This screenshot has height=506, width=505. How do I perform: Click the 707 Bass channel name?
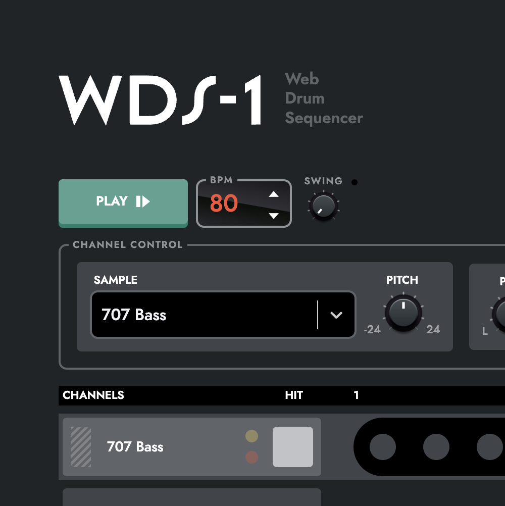click(x=135, y=447)
